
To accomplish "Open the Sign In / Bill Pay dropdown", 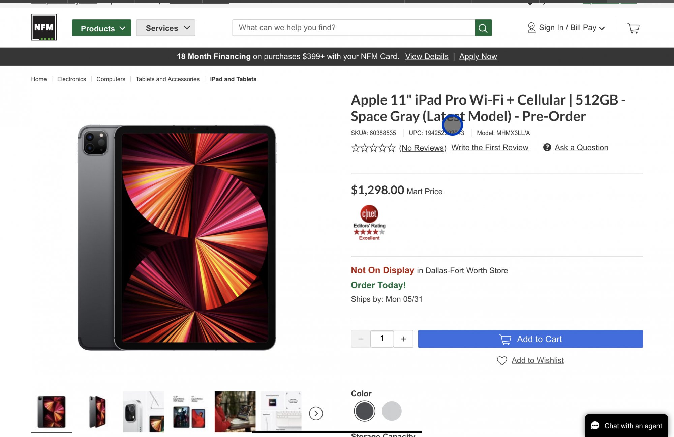I will click(x=566, y=28).
